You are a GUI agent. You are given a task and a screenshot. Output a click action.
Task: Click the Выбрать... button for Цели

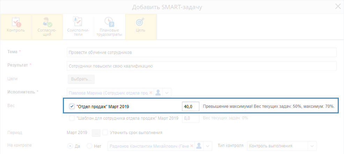[81, 79]
